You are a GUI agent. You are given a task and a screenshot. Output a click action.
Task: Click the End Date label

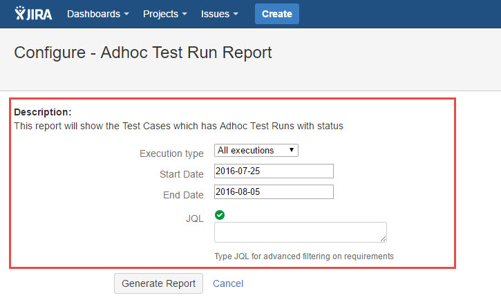(x=183, y=195)
